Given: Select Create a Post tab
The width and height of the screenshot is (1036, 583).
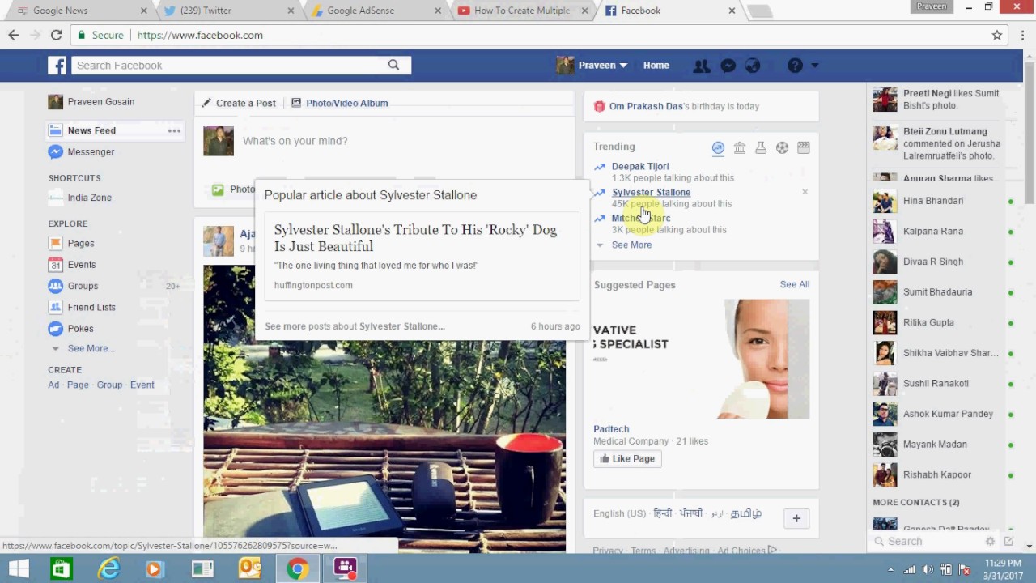Looking at the screenshot, I should coord(239,103).
